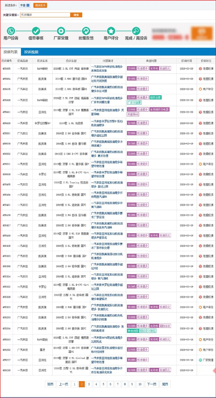Click 处理反馈 status icon for complaint 455661
216x398 pixels.
pos(200,112)
